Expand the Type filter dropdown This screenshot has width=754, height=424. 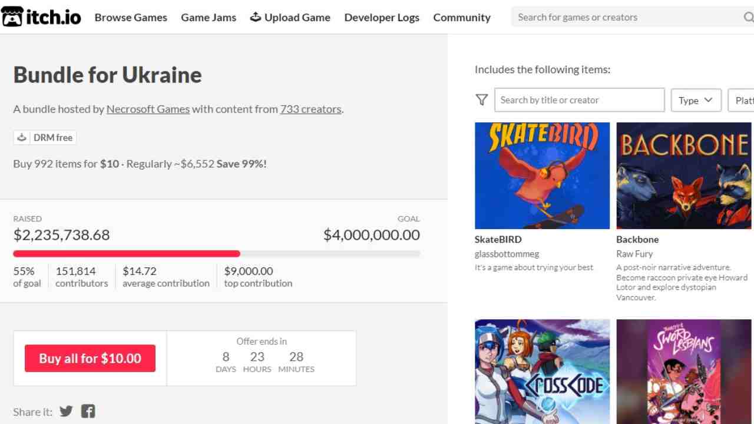[x=696, y=100]
